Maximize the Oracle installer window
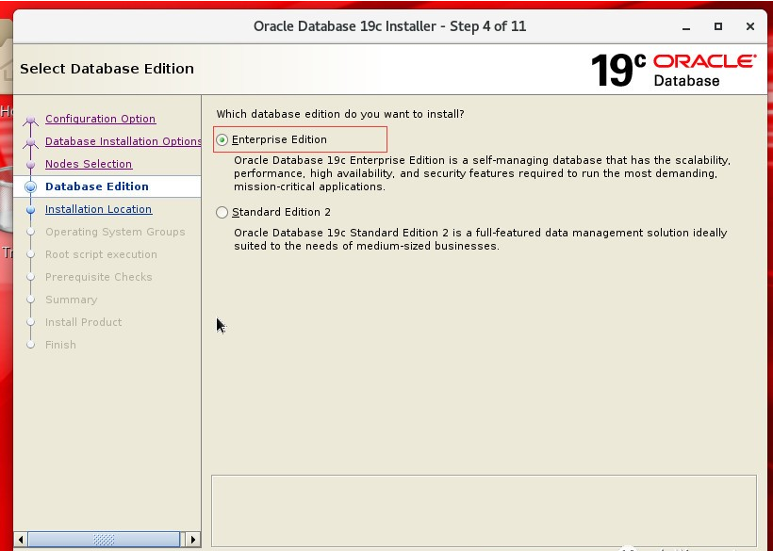The width and height of the screenshot is (773, 551). coord(718,26)
